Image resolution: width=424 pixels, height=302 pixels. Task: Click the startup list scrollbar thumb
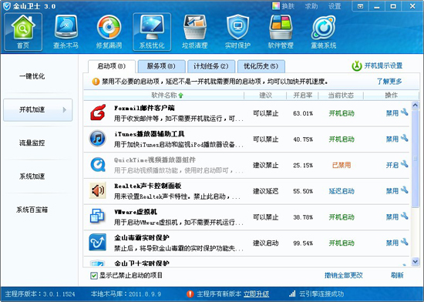(x=415, y=159)
